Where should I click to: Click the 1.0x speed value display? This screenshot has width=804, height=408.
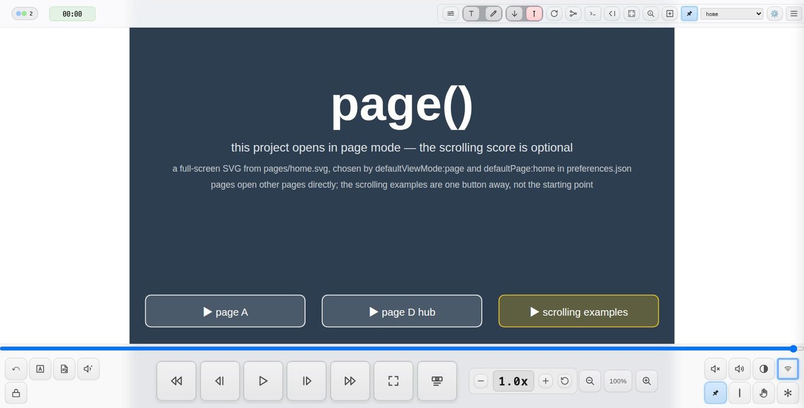513,381
